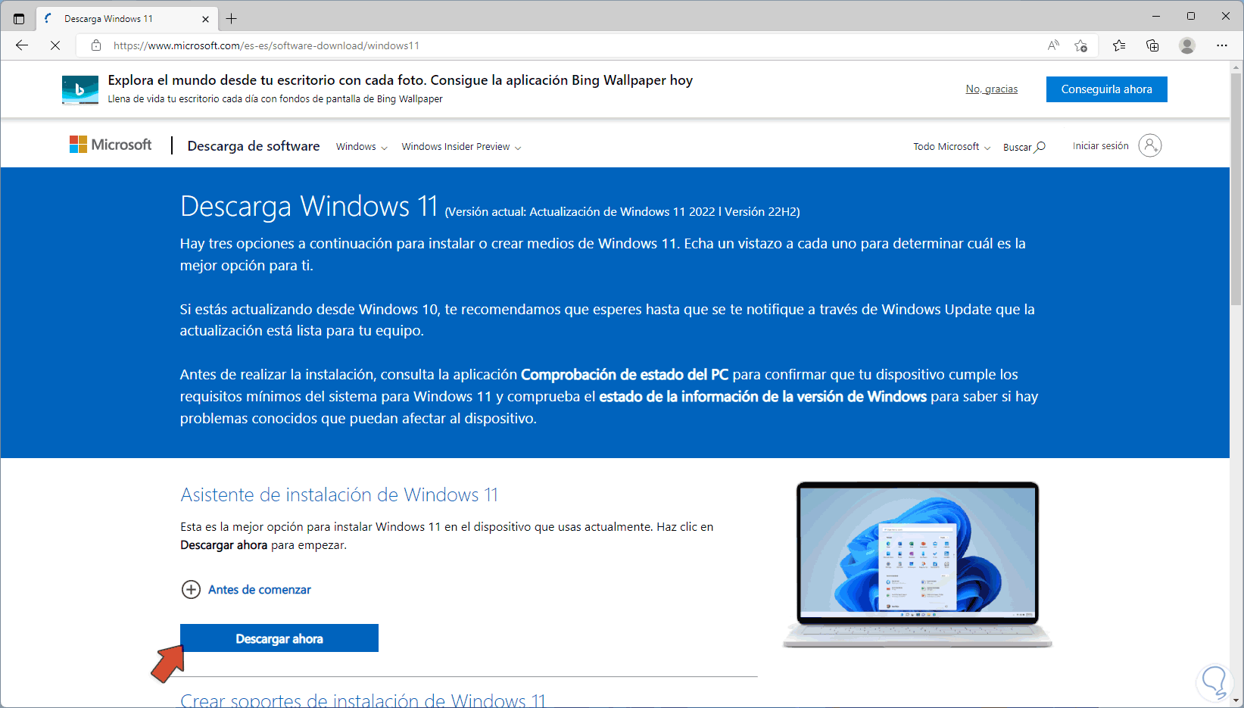
Task: Click the Bing Wallpaper app icon
Action: pos(80,90)
